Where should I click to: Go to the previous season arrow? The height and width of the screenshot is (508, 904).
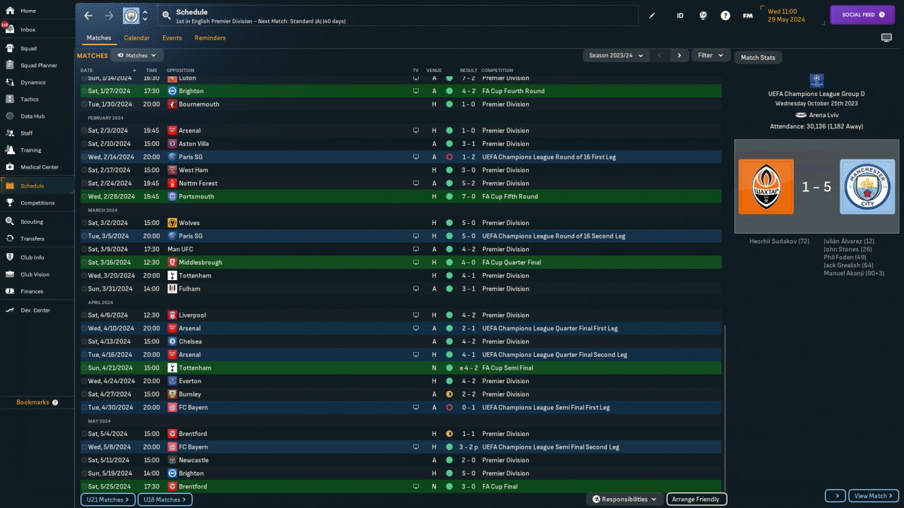click(660, 55)
